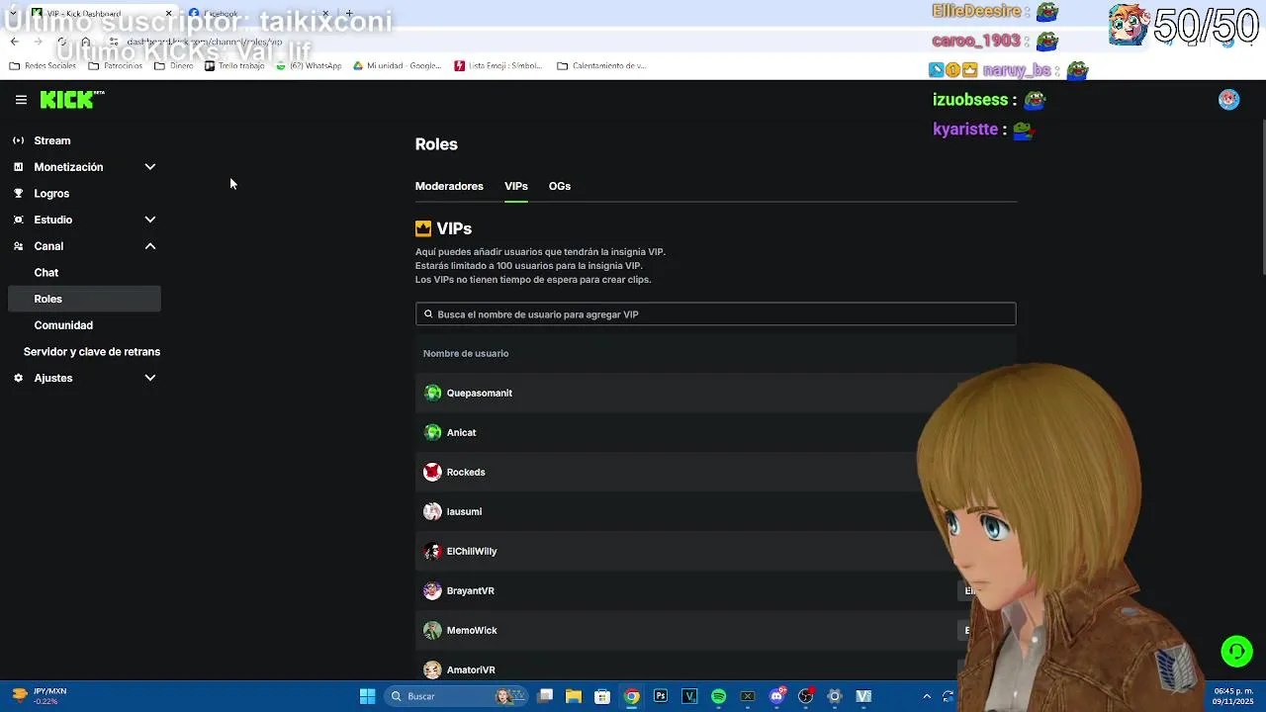Click the AmatoriVR avatar
1266x712 pixels.
[432, 669]
